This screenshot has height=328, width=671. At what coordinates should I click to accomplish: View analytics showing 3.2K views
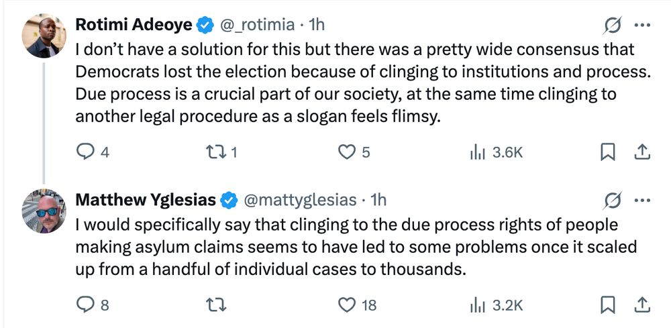coord(497,305)
